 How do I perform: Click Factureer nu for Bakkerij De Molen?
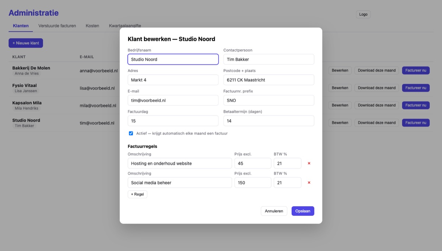416,70
